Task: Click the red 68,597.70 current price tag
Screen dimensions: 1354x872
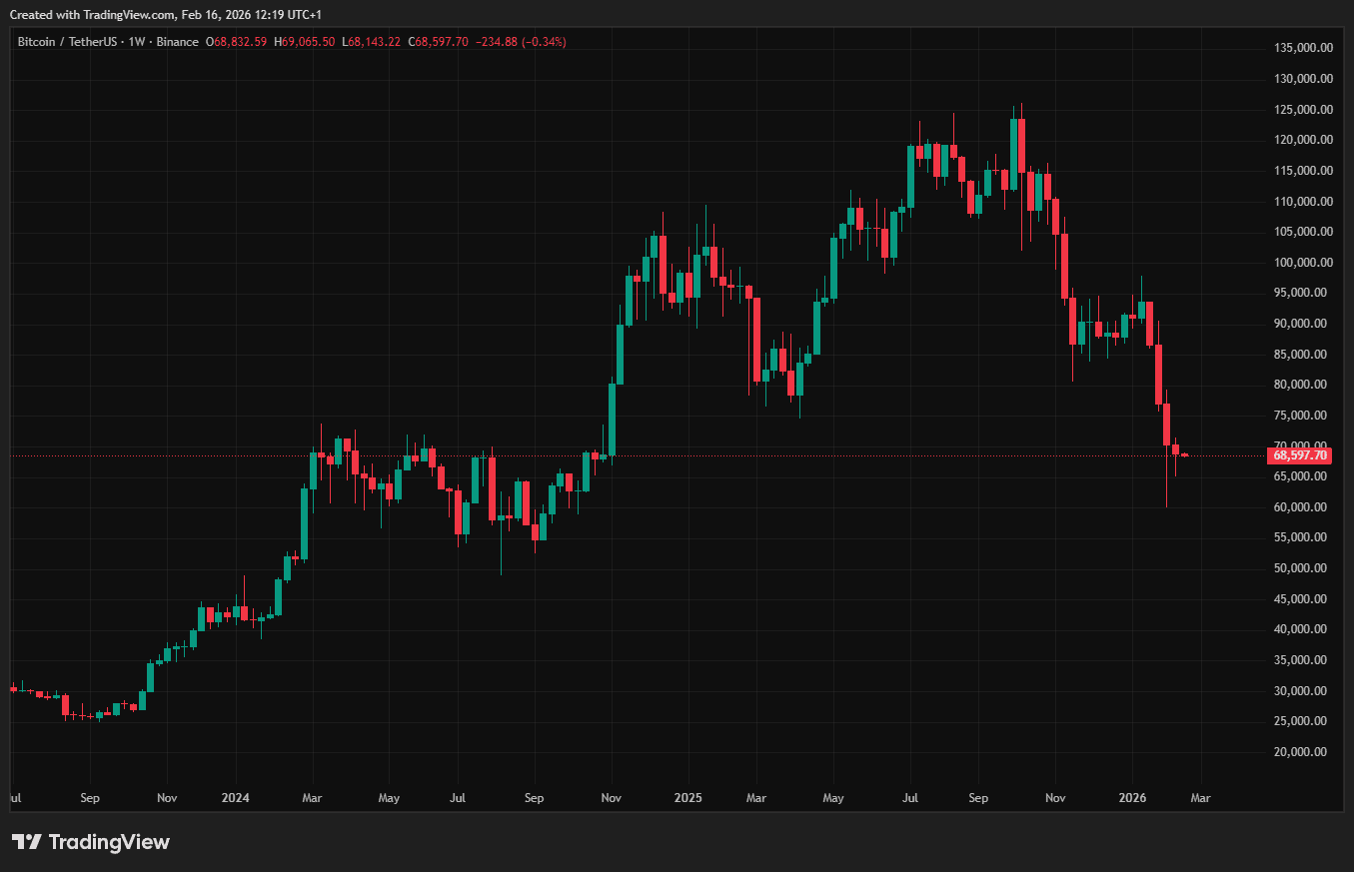Action: (1299, 455)
